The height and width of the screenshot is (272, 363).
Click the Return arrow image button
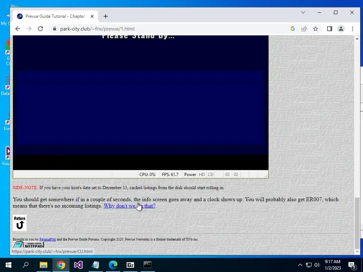(x=20, y=223)
